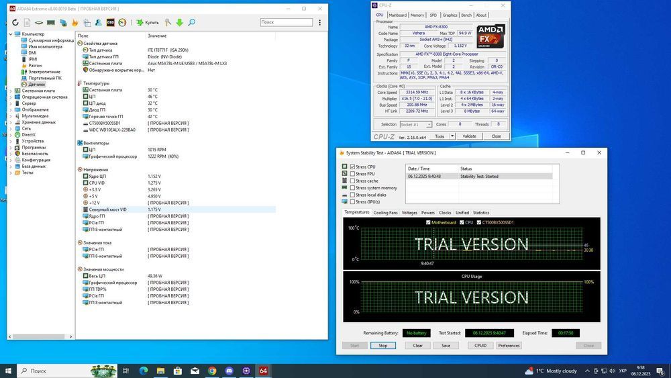Image resolution: width=671 pixels, height=378 pixels.
Task: Open the Voltages tab in Stability Test
Action: pyautogui.click(x=409, y=213)
